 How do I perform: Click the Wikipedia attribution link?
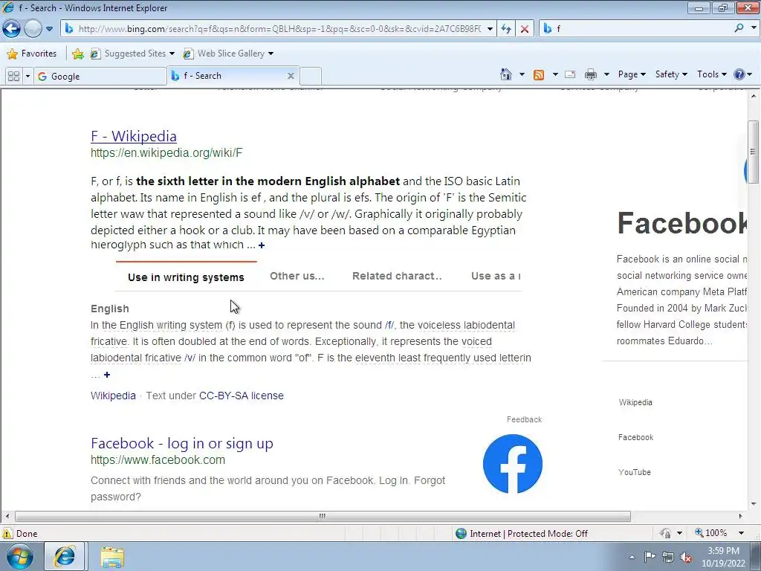[x=113, y=396]
